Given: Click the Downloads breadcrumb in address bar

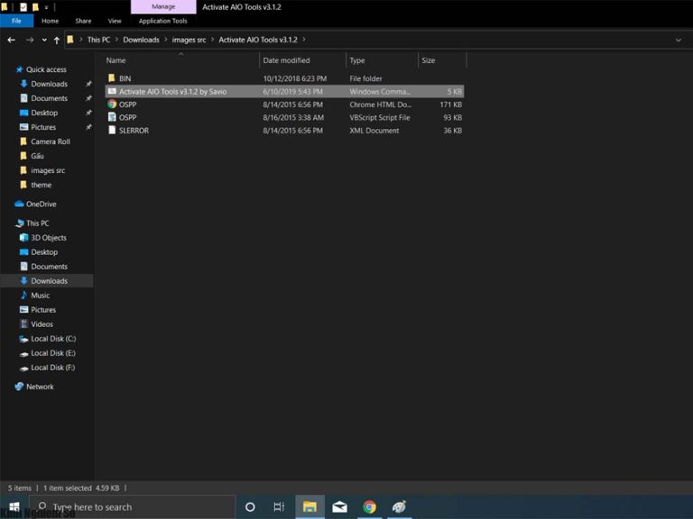Looking at the screenshot, I should [x=141, y=40].
